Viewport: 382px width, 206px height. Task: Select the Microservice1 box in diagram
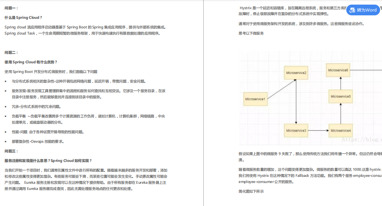pyautogui.click(x=255, y=99)
